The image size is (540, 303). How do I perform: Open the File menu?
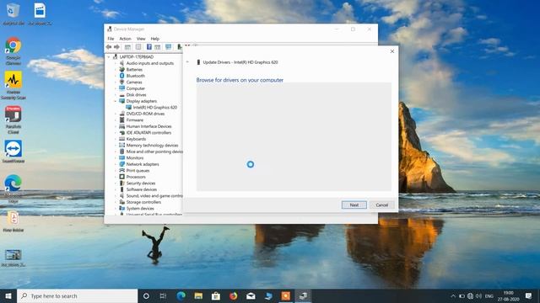[x=111, y=39]
